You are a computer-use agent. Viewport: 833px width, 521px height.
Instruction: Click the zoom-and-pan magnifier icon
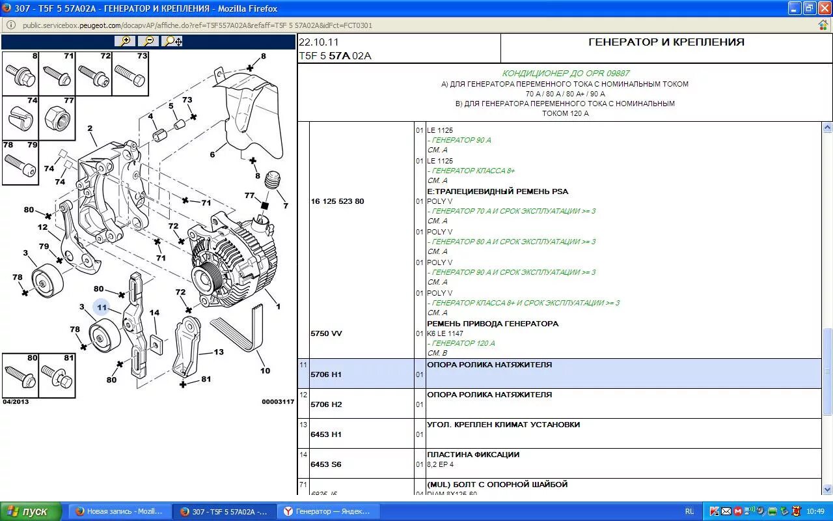(x=173, y=41)
